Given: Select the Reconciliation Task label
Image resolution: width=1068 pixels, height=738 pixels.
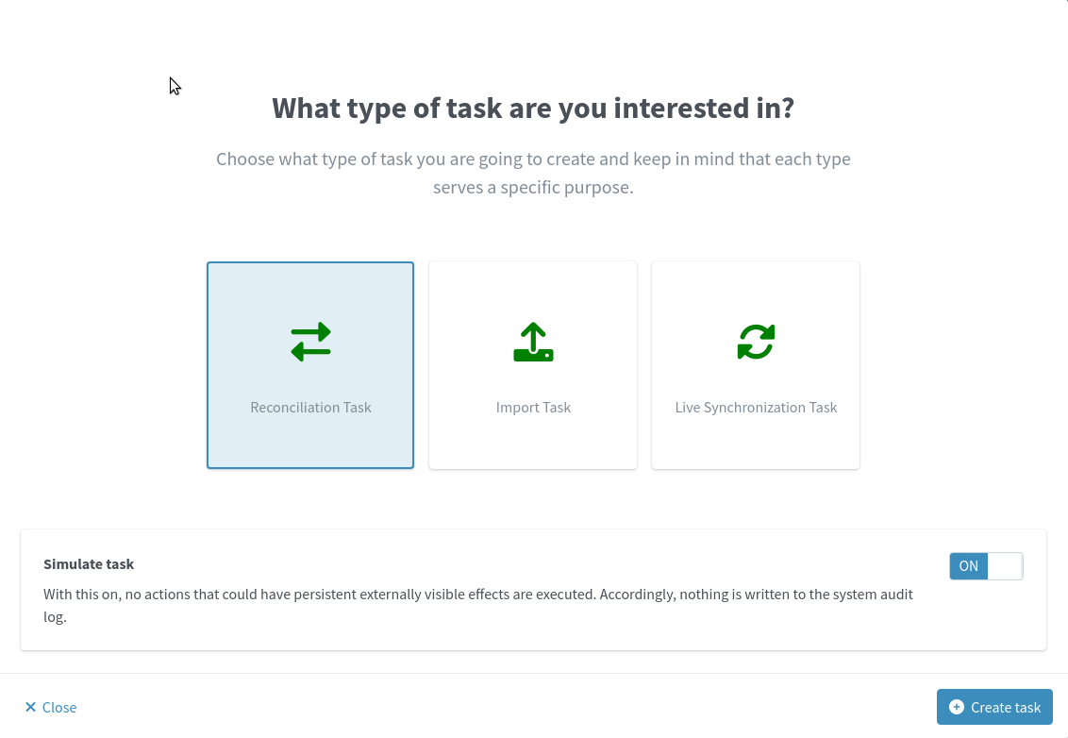Looking at the screenshot, I should (310, 408).
